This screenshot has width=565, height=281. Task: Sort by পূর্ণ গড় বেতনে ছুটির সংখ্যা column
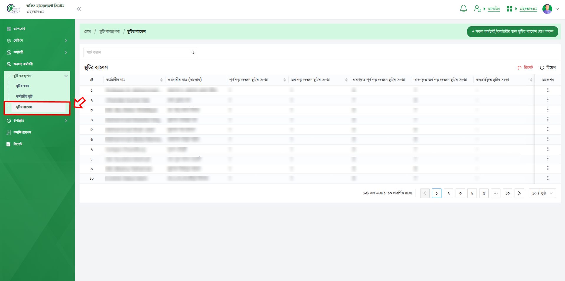pyautogui.click(x=285, y=80)
